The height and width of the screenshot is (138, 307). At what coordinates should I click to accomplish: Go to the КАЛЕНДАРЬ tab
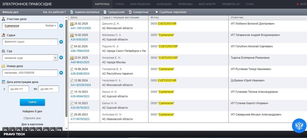point(164,4)
